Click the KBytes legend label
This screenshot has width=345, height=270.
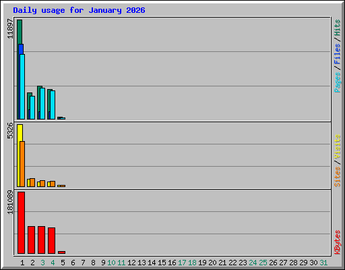pyautogui.click(x=337, y=242)
